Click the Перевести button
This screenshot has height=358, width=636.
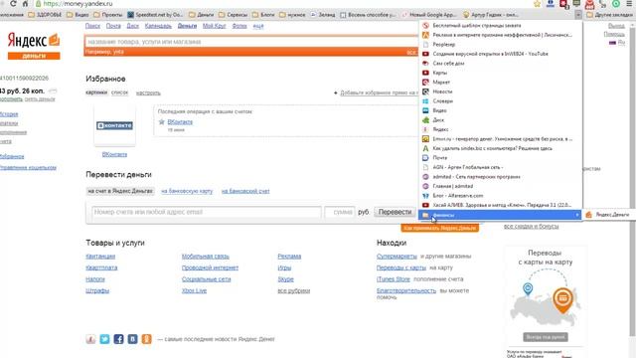[x=396, y=212]
